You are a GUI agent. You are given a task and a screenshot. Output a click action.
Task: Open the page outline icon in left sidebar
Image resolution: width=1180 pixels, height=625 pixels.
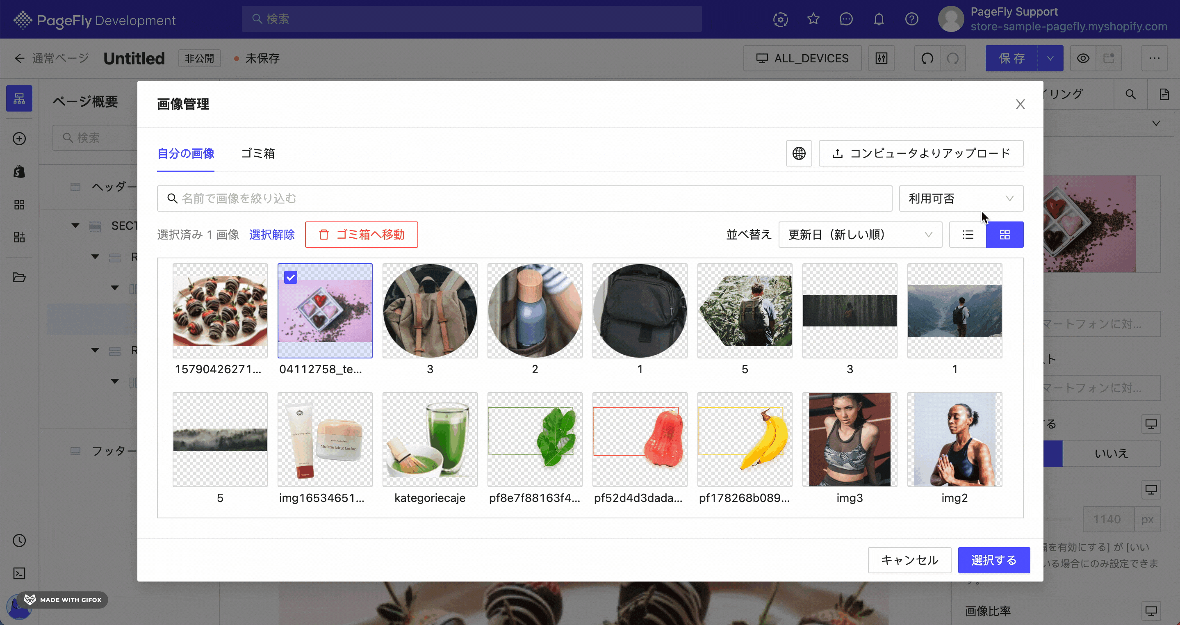[19, 98]
